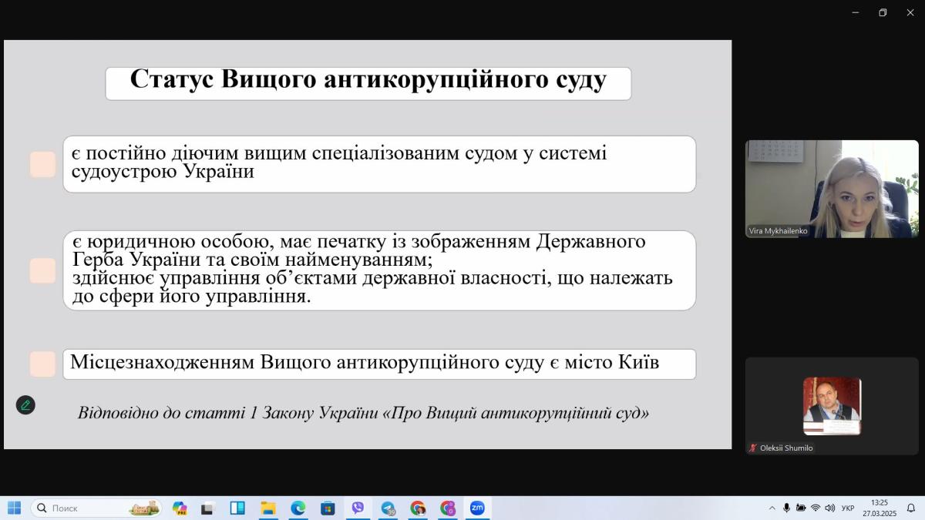Open the volume control in system tray

pyautogui.click(x=829, y=508)
